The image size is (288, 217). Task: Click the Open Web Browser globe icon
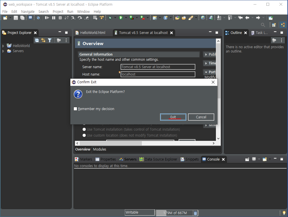[203, 18]
